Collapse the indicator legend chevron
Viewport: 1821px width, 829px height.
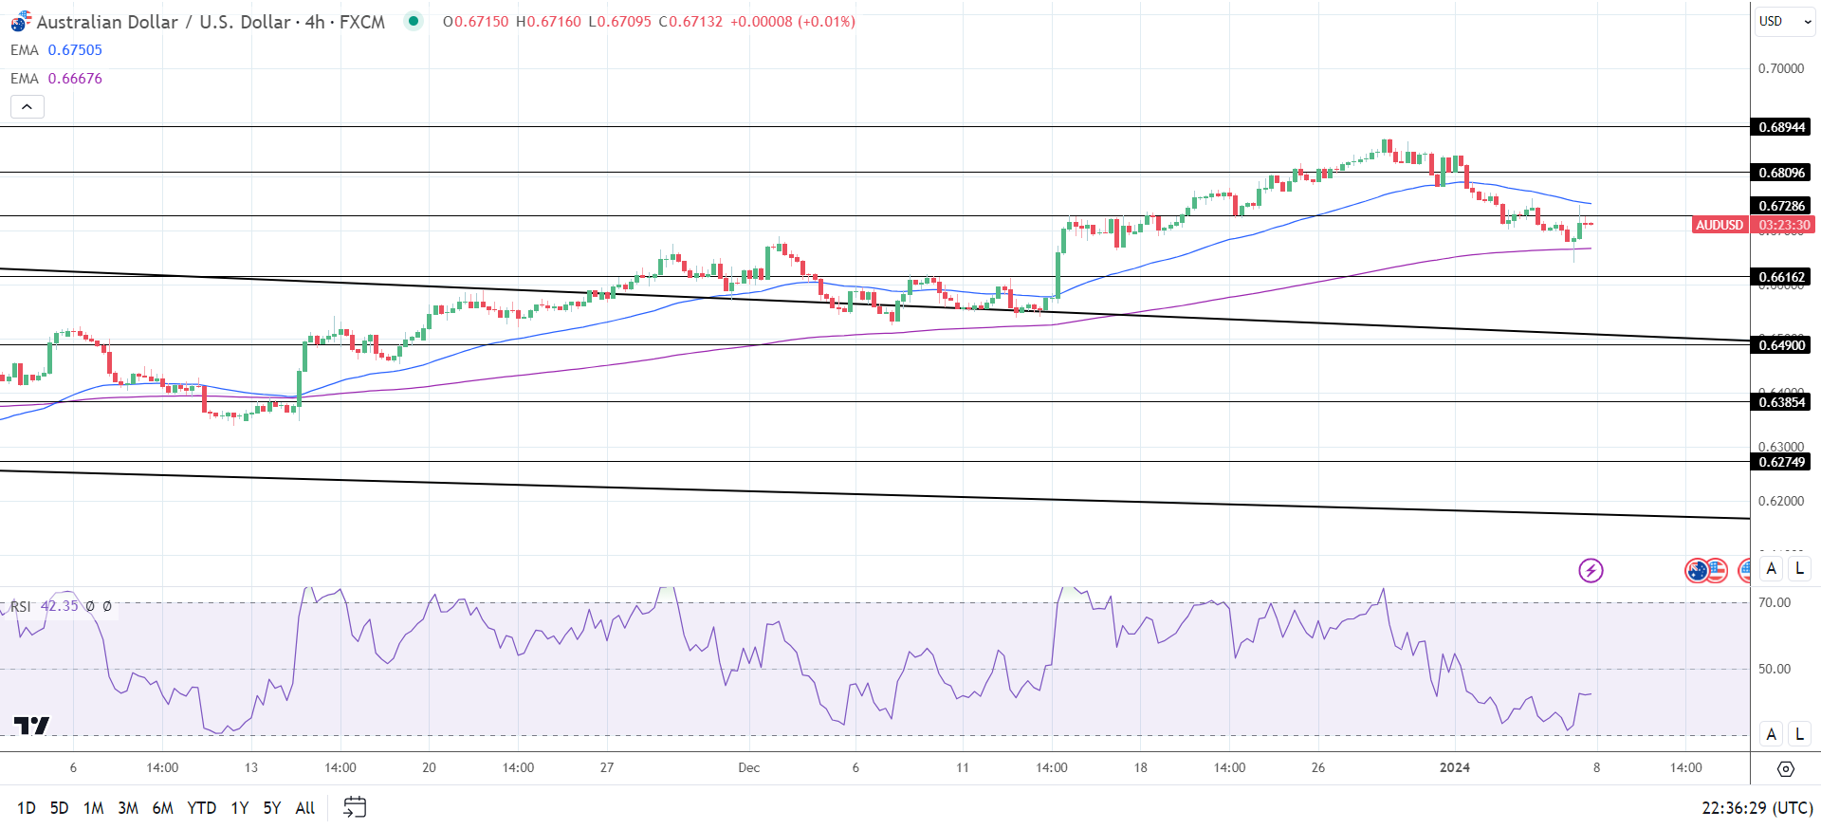(28, 106)
